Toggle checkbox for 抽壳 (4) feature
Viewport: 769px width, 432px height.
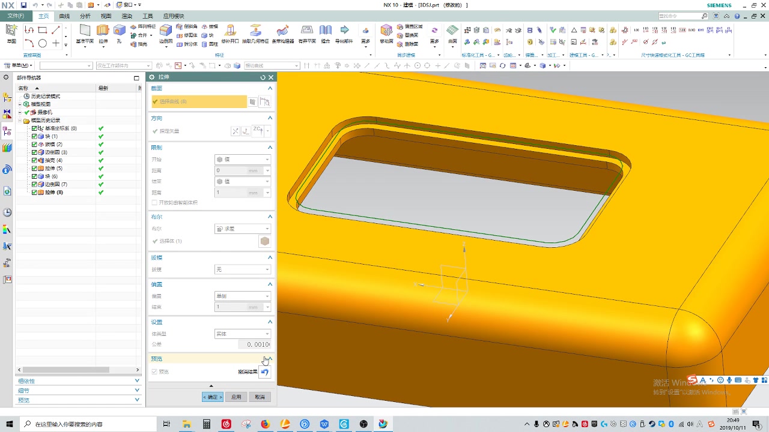click(35, 160)
